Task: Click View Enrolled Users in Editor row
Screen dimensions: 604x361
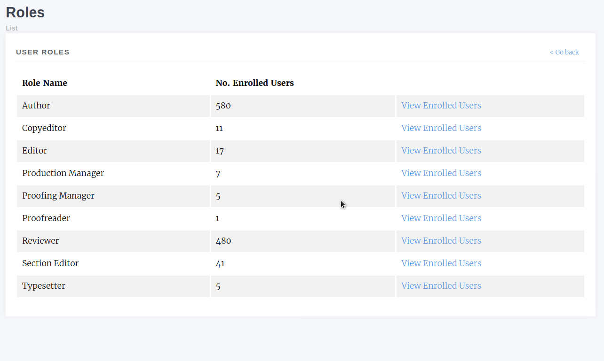Action: [441, 151]
